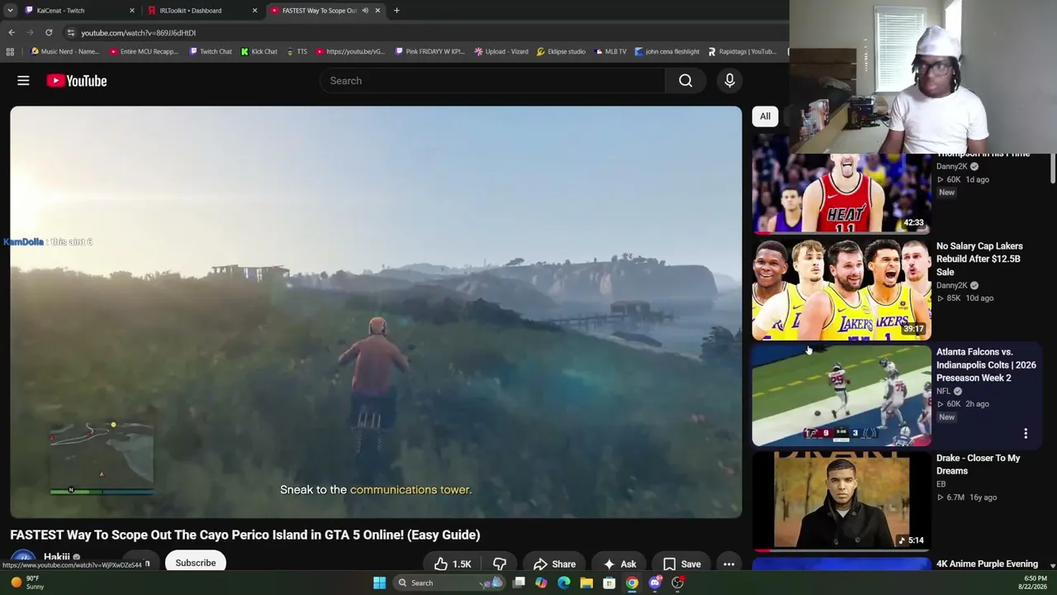1057x595 pixels.
Task: Open menu for Atlanta Falcons video
Action: point(1026,433)
